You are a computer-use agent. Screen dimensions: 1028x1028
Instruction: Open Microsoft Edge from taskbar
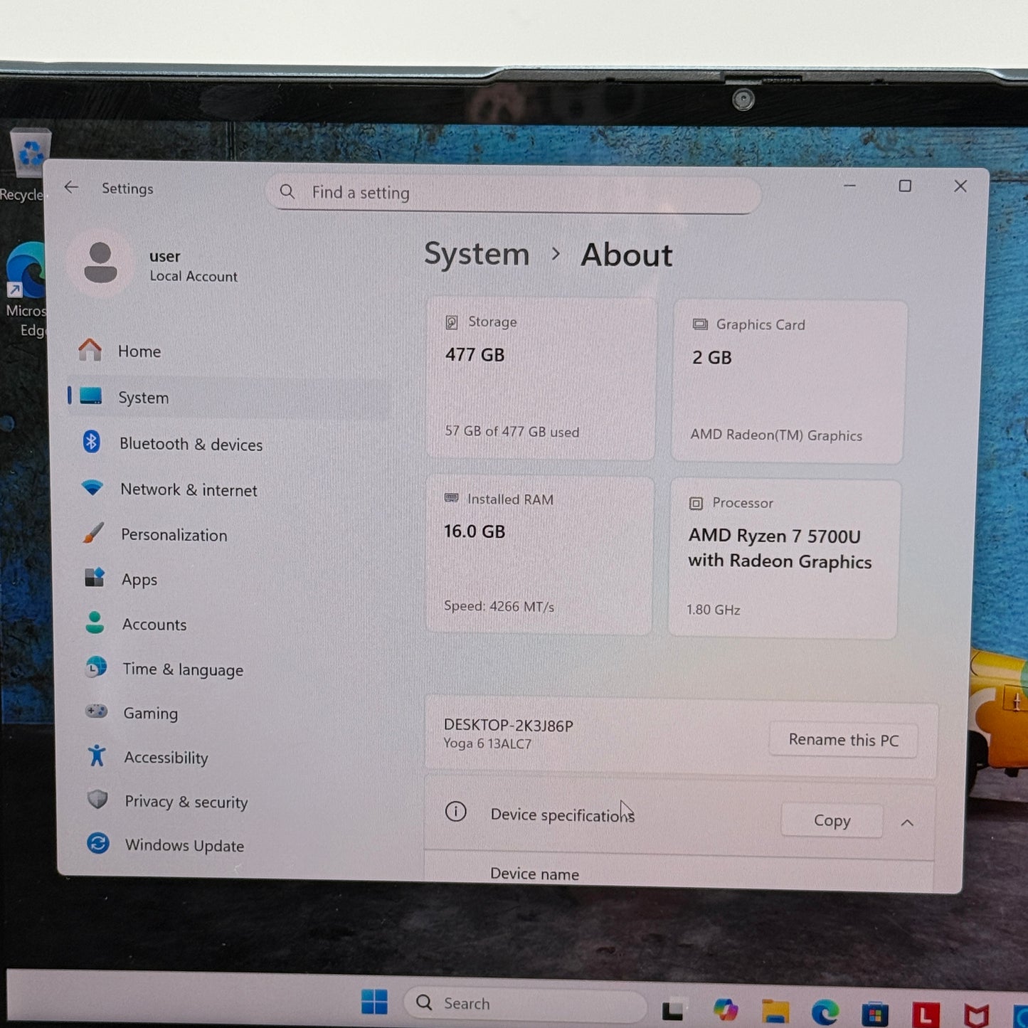(x=825, y=1012)
